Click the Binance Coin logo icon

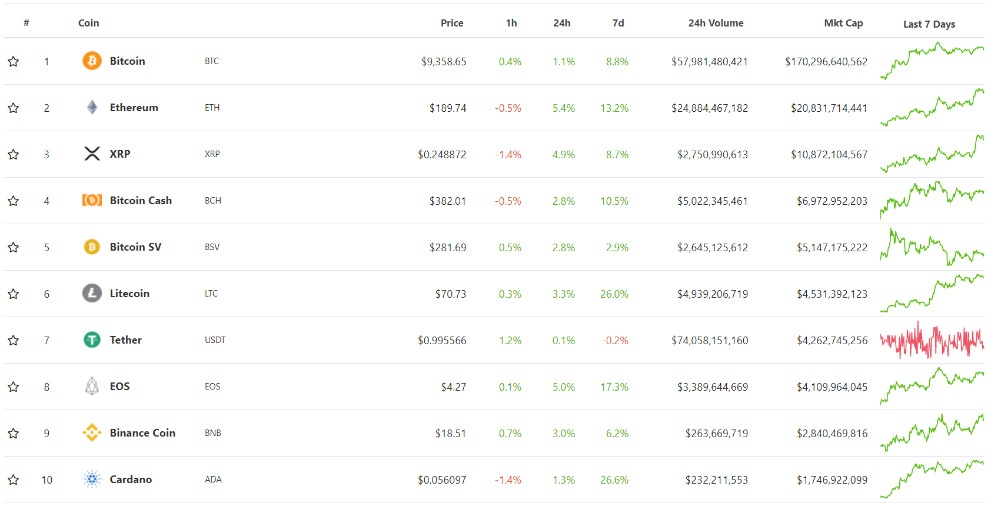click(92, 432)
